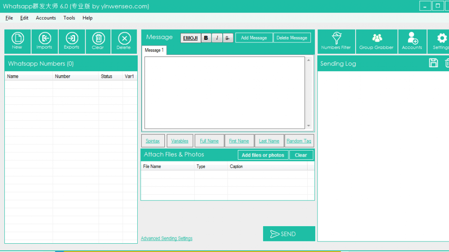This screenshot has height=252, width=449.
Task: Click the Var1 column header
Action: click(130, 76)
